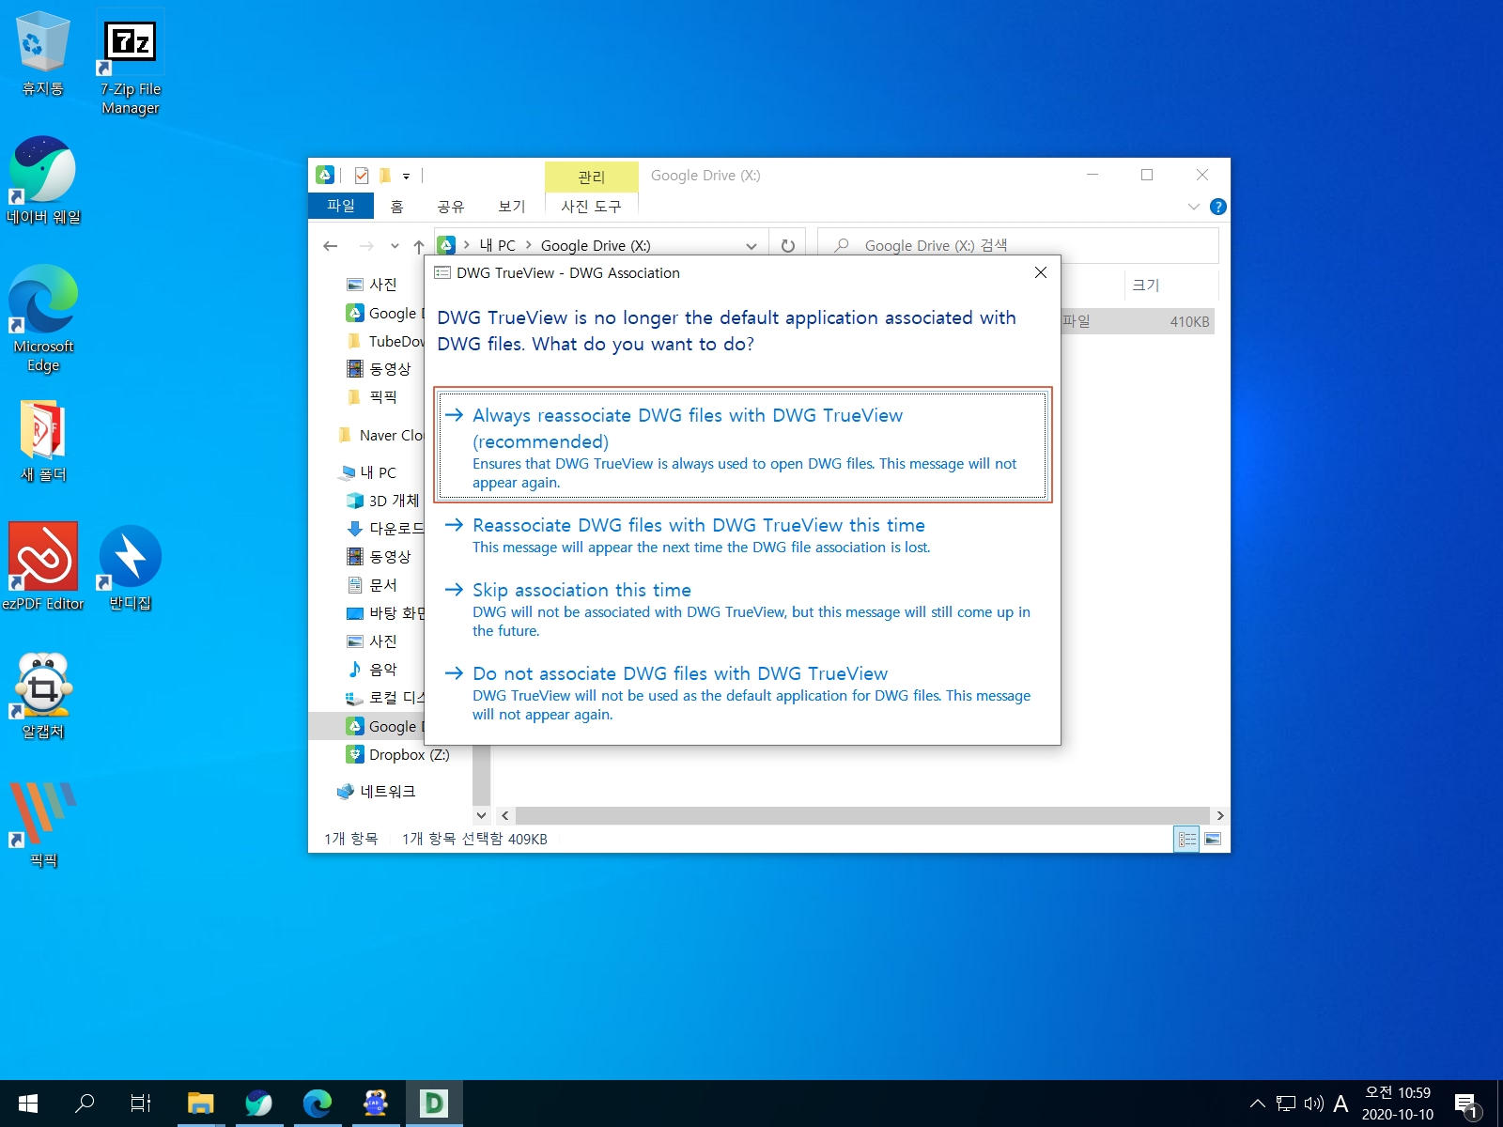This screenshot has width=1503, height=1127.
Task: Select 내 PC in navigation pane
Action: click(x=368, y=472)
